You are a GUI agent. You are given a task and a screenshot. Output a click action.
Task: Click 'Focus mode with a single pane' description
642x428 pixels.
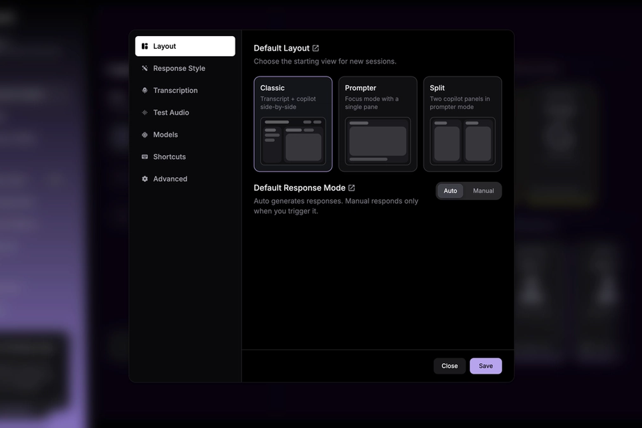point(372,103)
